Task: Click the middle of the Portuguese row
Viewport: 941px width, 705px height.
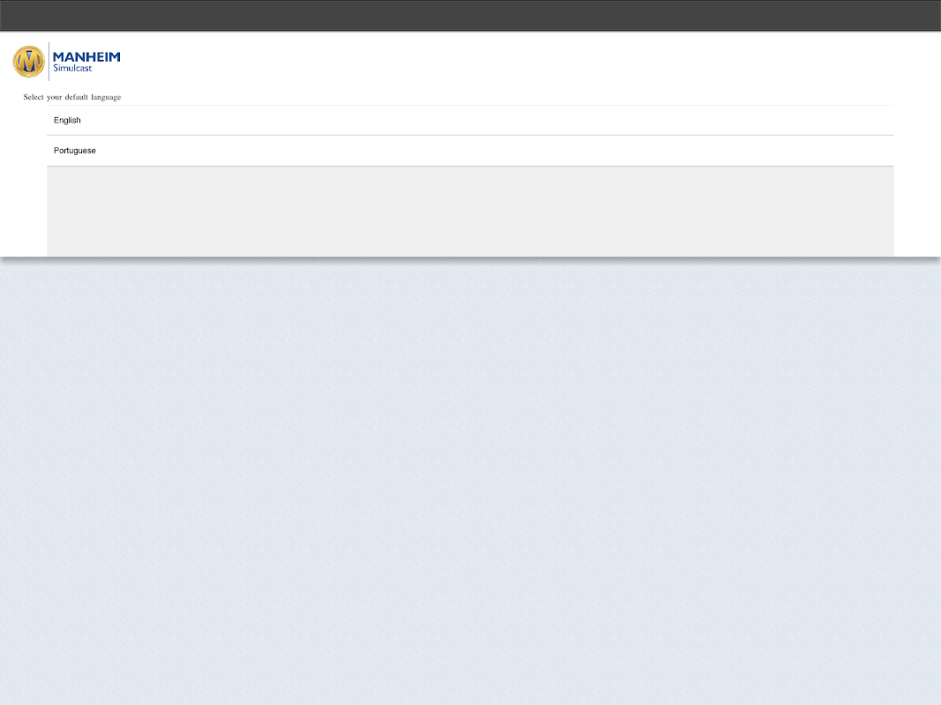Action: pyautogui.click(x=470, y=151)
